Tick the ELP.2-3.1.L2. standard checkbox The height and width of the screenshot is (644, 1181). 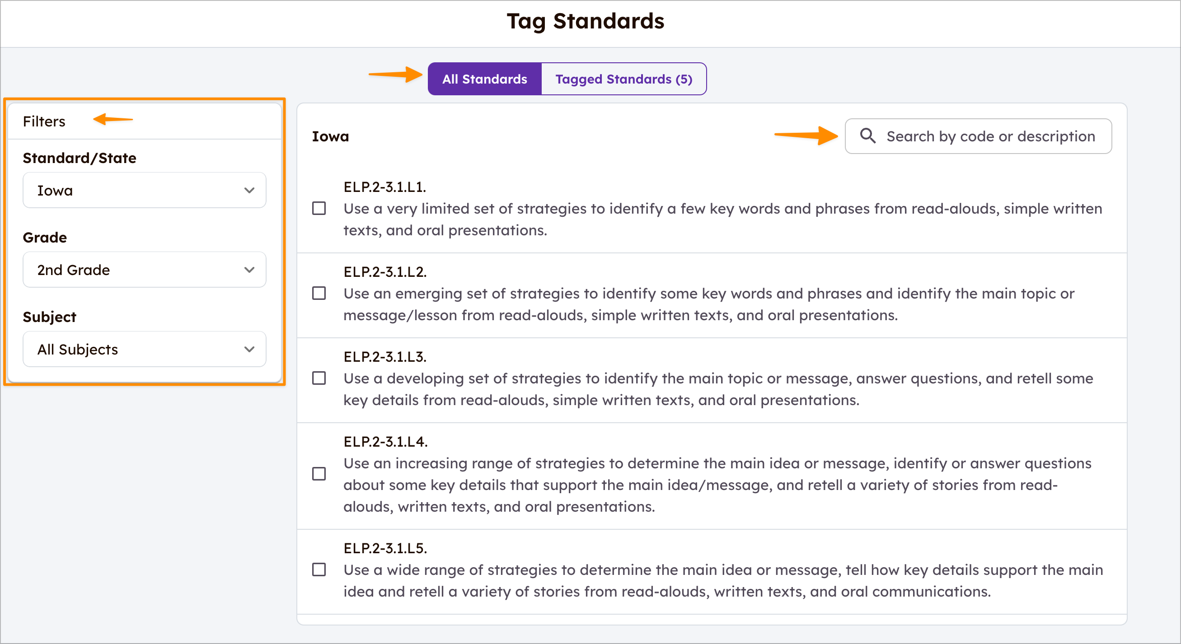tap(319, 294)
